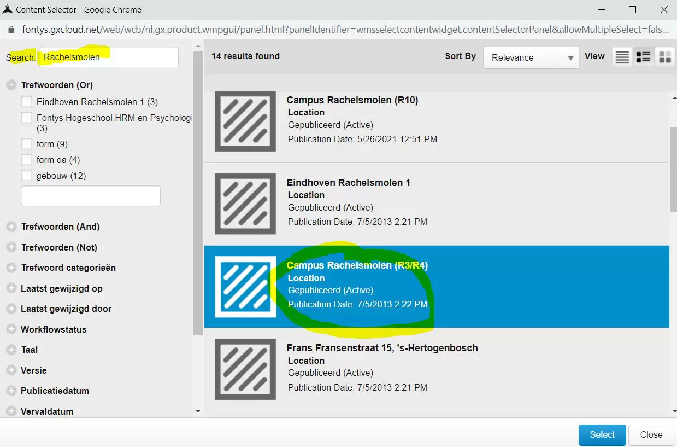Click the browser address bar URL

coord(345,30)
